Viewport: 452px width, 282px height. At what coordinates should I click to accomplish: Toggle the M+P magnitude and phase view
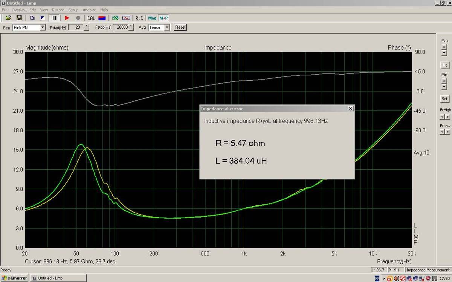point(163,18)
